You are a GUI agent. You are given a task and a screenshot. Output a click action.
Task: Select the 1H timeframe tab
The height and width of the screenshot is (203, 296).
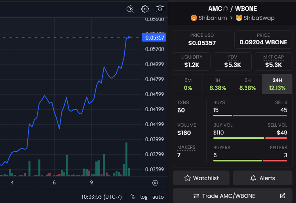[218, 84]
